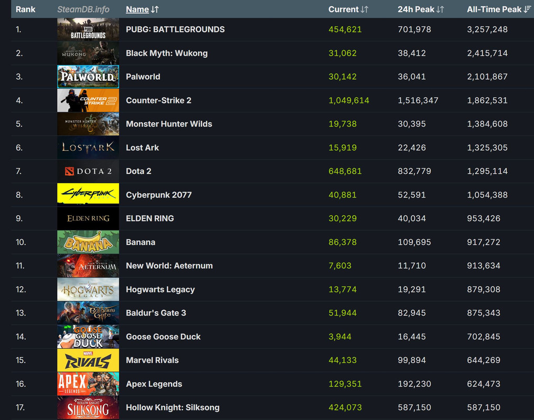Sort by Current players column header
Viewport: 534px width, 420px height.
[x=343, y=9]
